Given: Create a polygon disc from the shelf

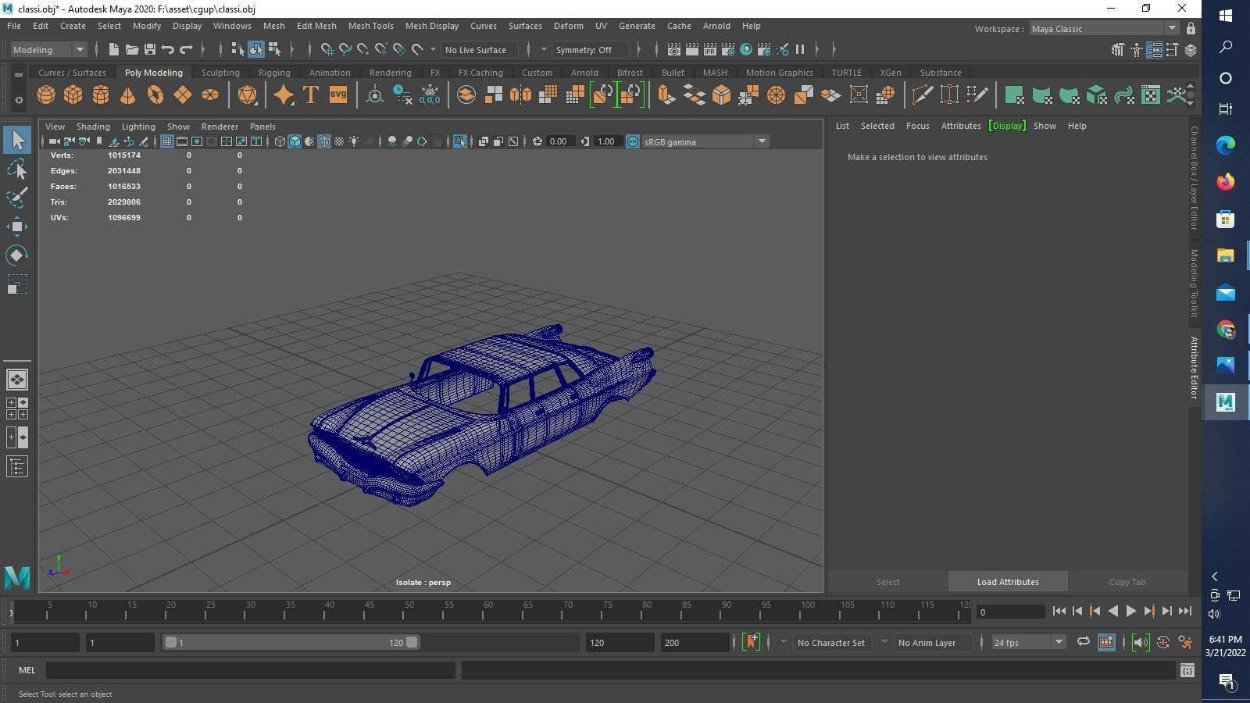Looking at the screenshot, I should (210, 95).
